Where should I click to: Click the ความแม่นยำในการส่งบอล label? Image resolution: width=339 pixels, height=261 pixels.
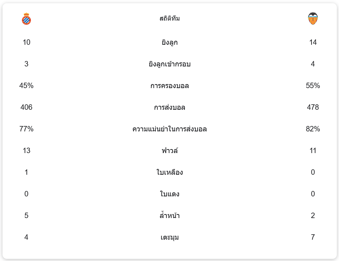(x=169, y=129)
